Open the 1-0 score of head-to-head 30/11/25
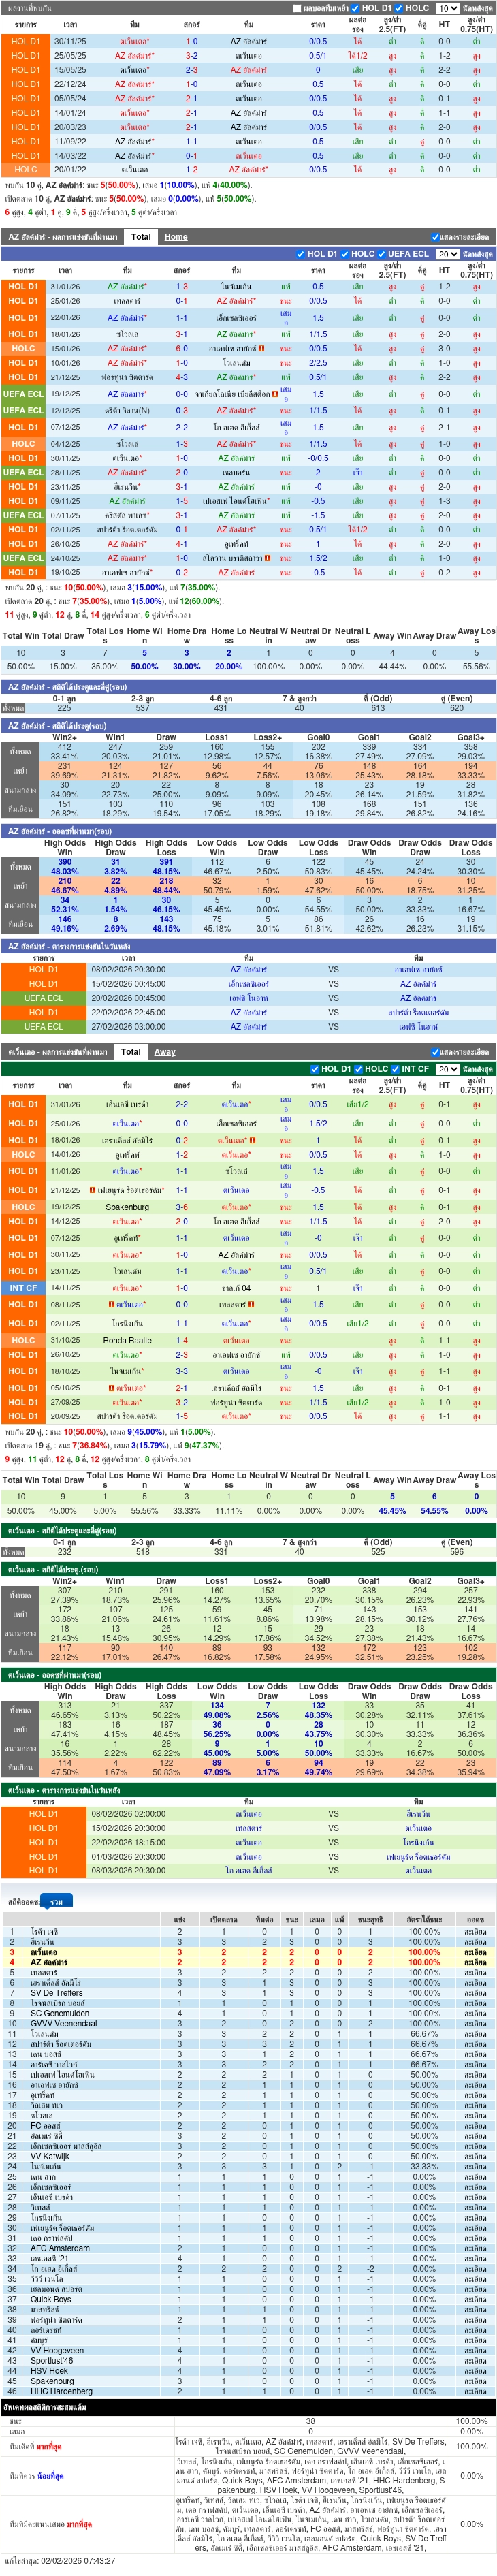 [x=191, y=42]
